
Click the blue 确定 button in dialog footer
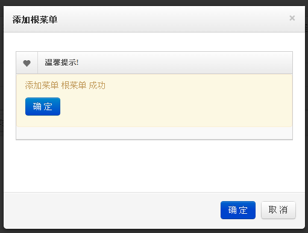[x=238, y=210]
